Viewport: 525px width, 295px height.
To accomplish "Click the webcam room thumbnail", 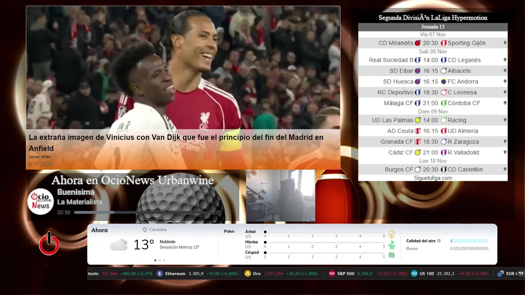I will click(x=281, y=195).
